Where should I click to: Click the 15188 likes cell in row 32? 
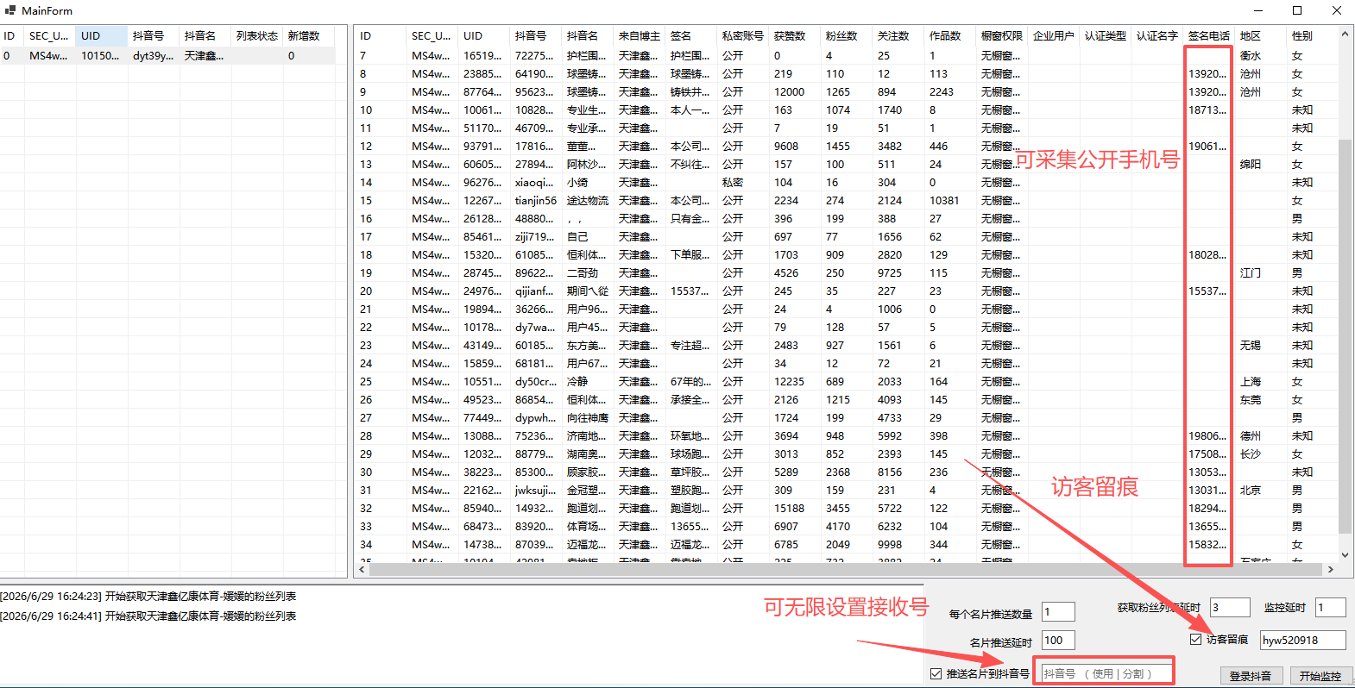(x=794, y=508)
